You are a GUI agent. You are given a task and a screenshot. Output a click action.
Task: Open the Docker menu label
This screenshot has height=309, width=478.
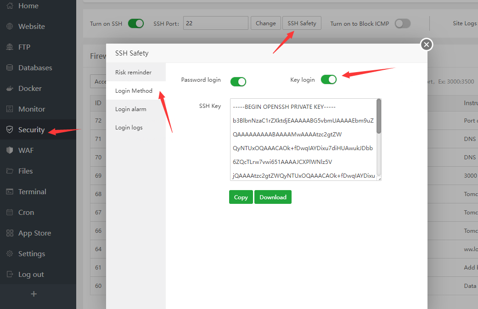pos(30,88)
